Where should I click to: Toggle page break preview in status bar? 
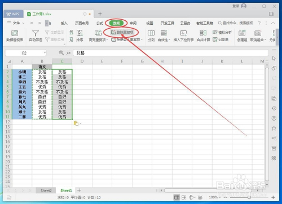click(184, 197)
